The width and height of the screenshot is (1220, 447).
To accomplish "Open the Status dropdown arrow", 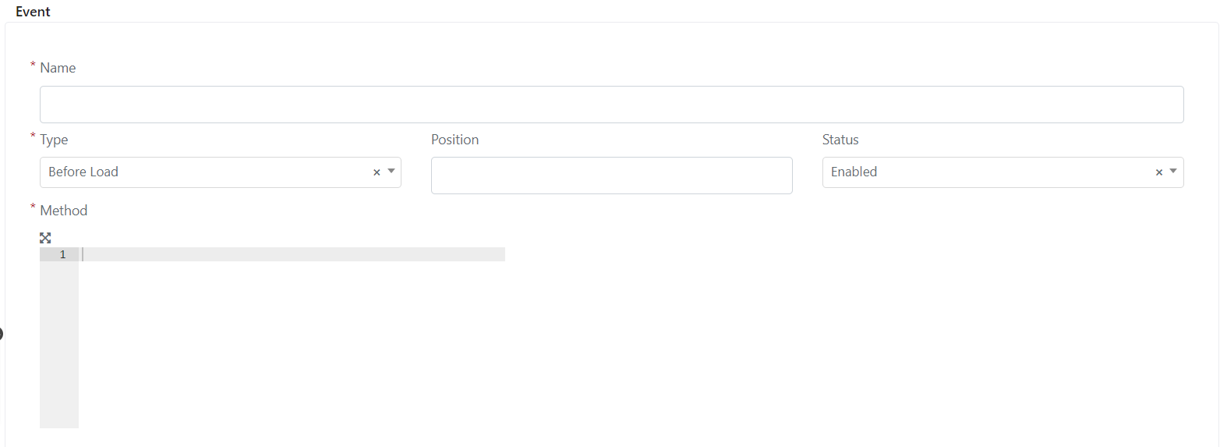I will click(1173, 172).
